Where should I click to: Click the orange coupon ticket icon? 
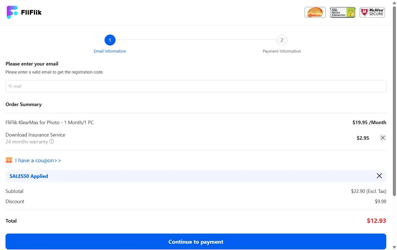click(x=9, y=160)
